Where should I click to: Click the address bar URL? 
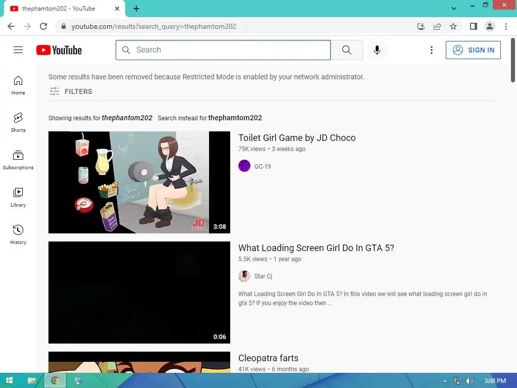(153, 26)
